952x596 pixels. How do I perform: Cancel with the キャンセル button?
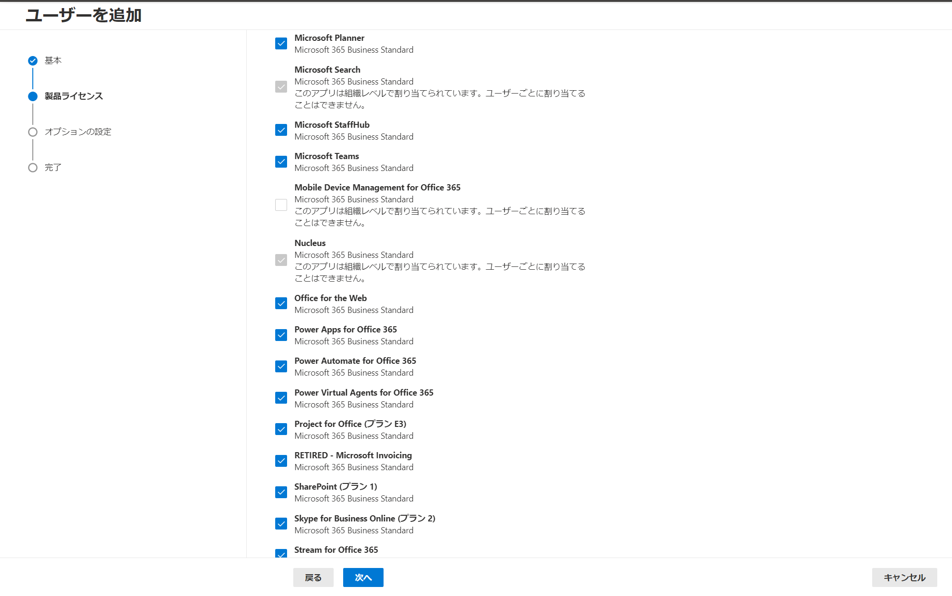point(904,577)
